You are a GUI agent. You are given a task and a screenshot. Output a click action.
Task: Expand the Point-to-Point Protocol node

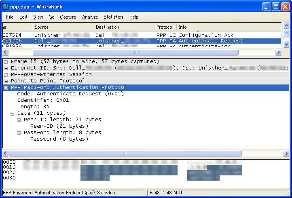coord(6,81)
